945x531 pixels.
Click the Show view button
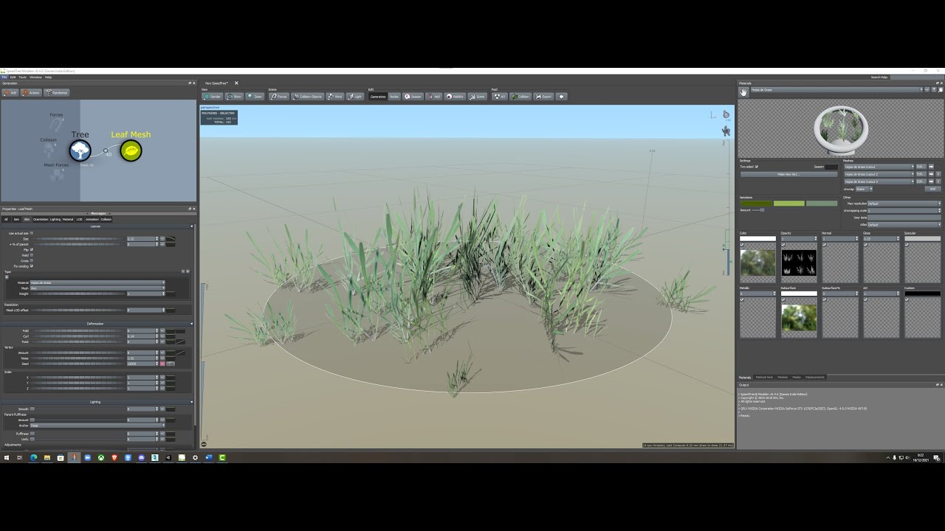click(x=235, y=96)
